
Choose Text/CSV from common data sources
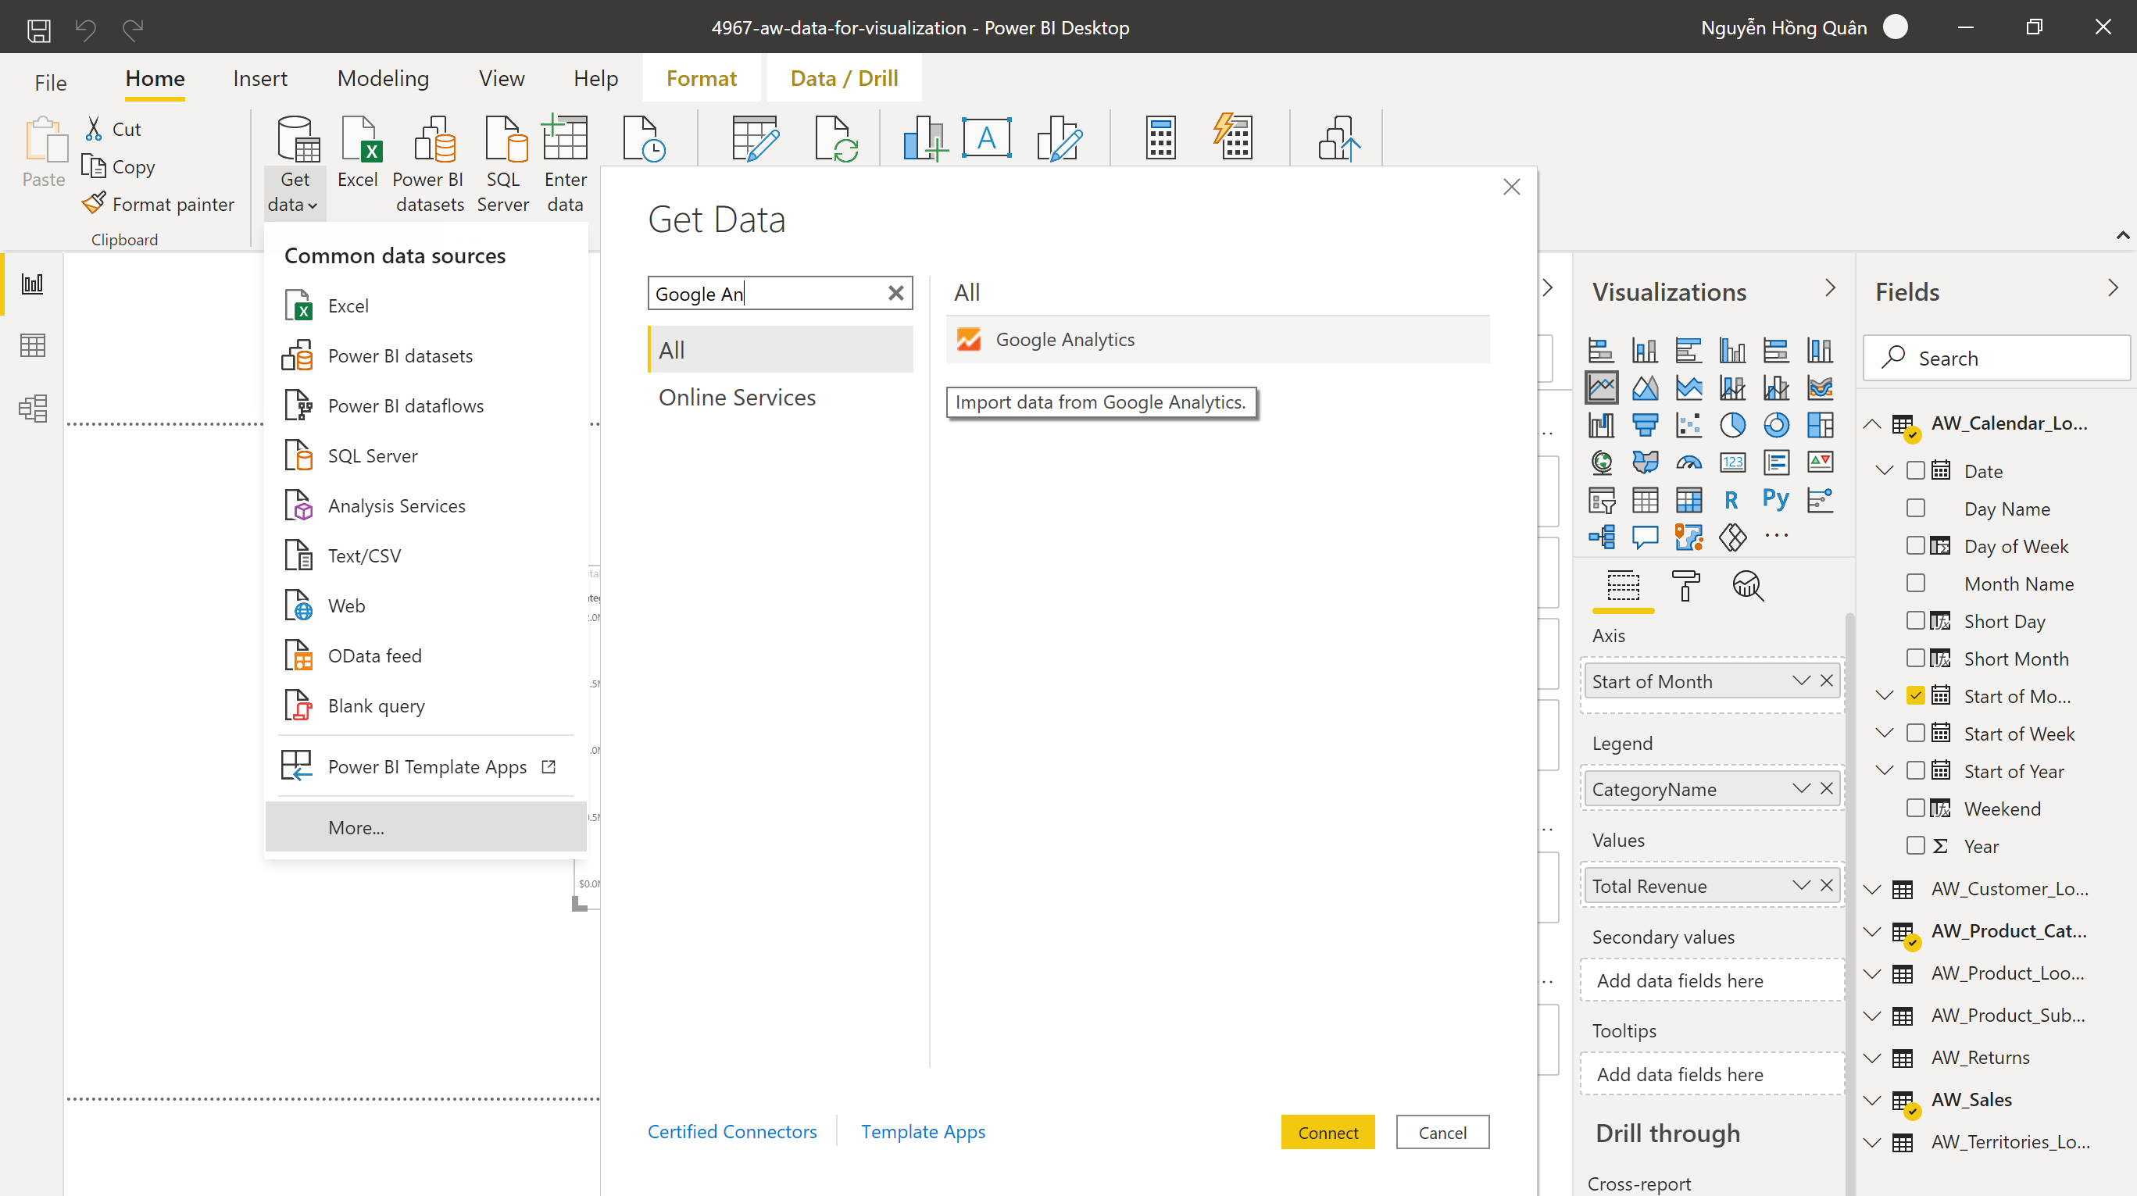(426, 555)
